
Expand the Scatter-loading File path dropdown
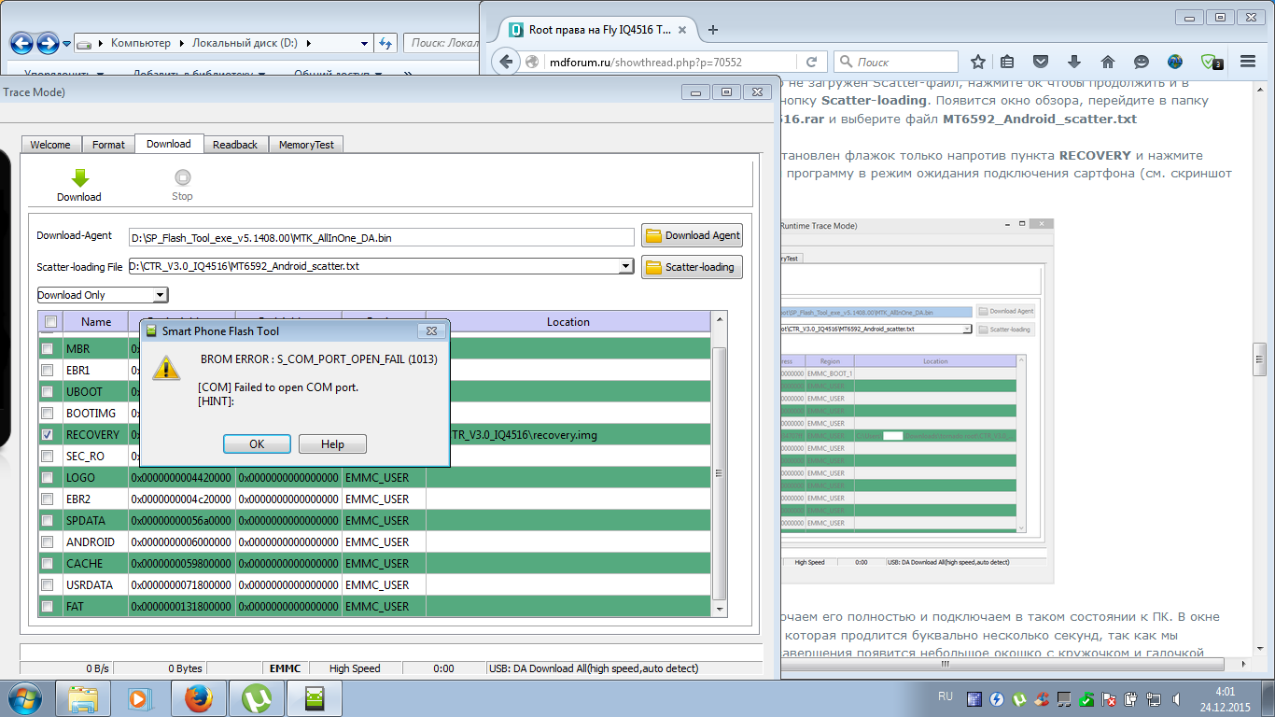click(x=626, y=267)
